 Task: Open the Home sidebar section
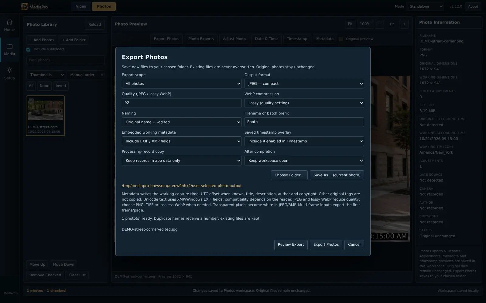point(9,25)
